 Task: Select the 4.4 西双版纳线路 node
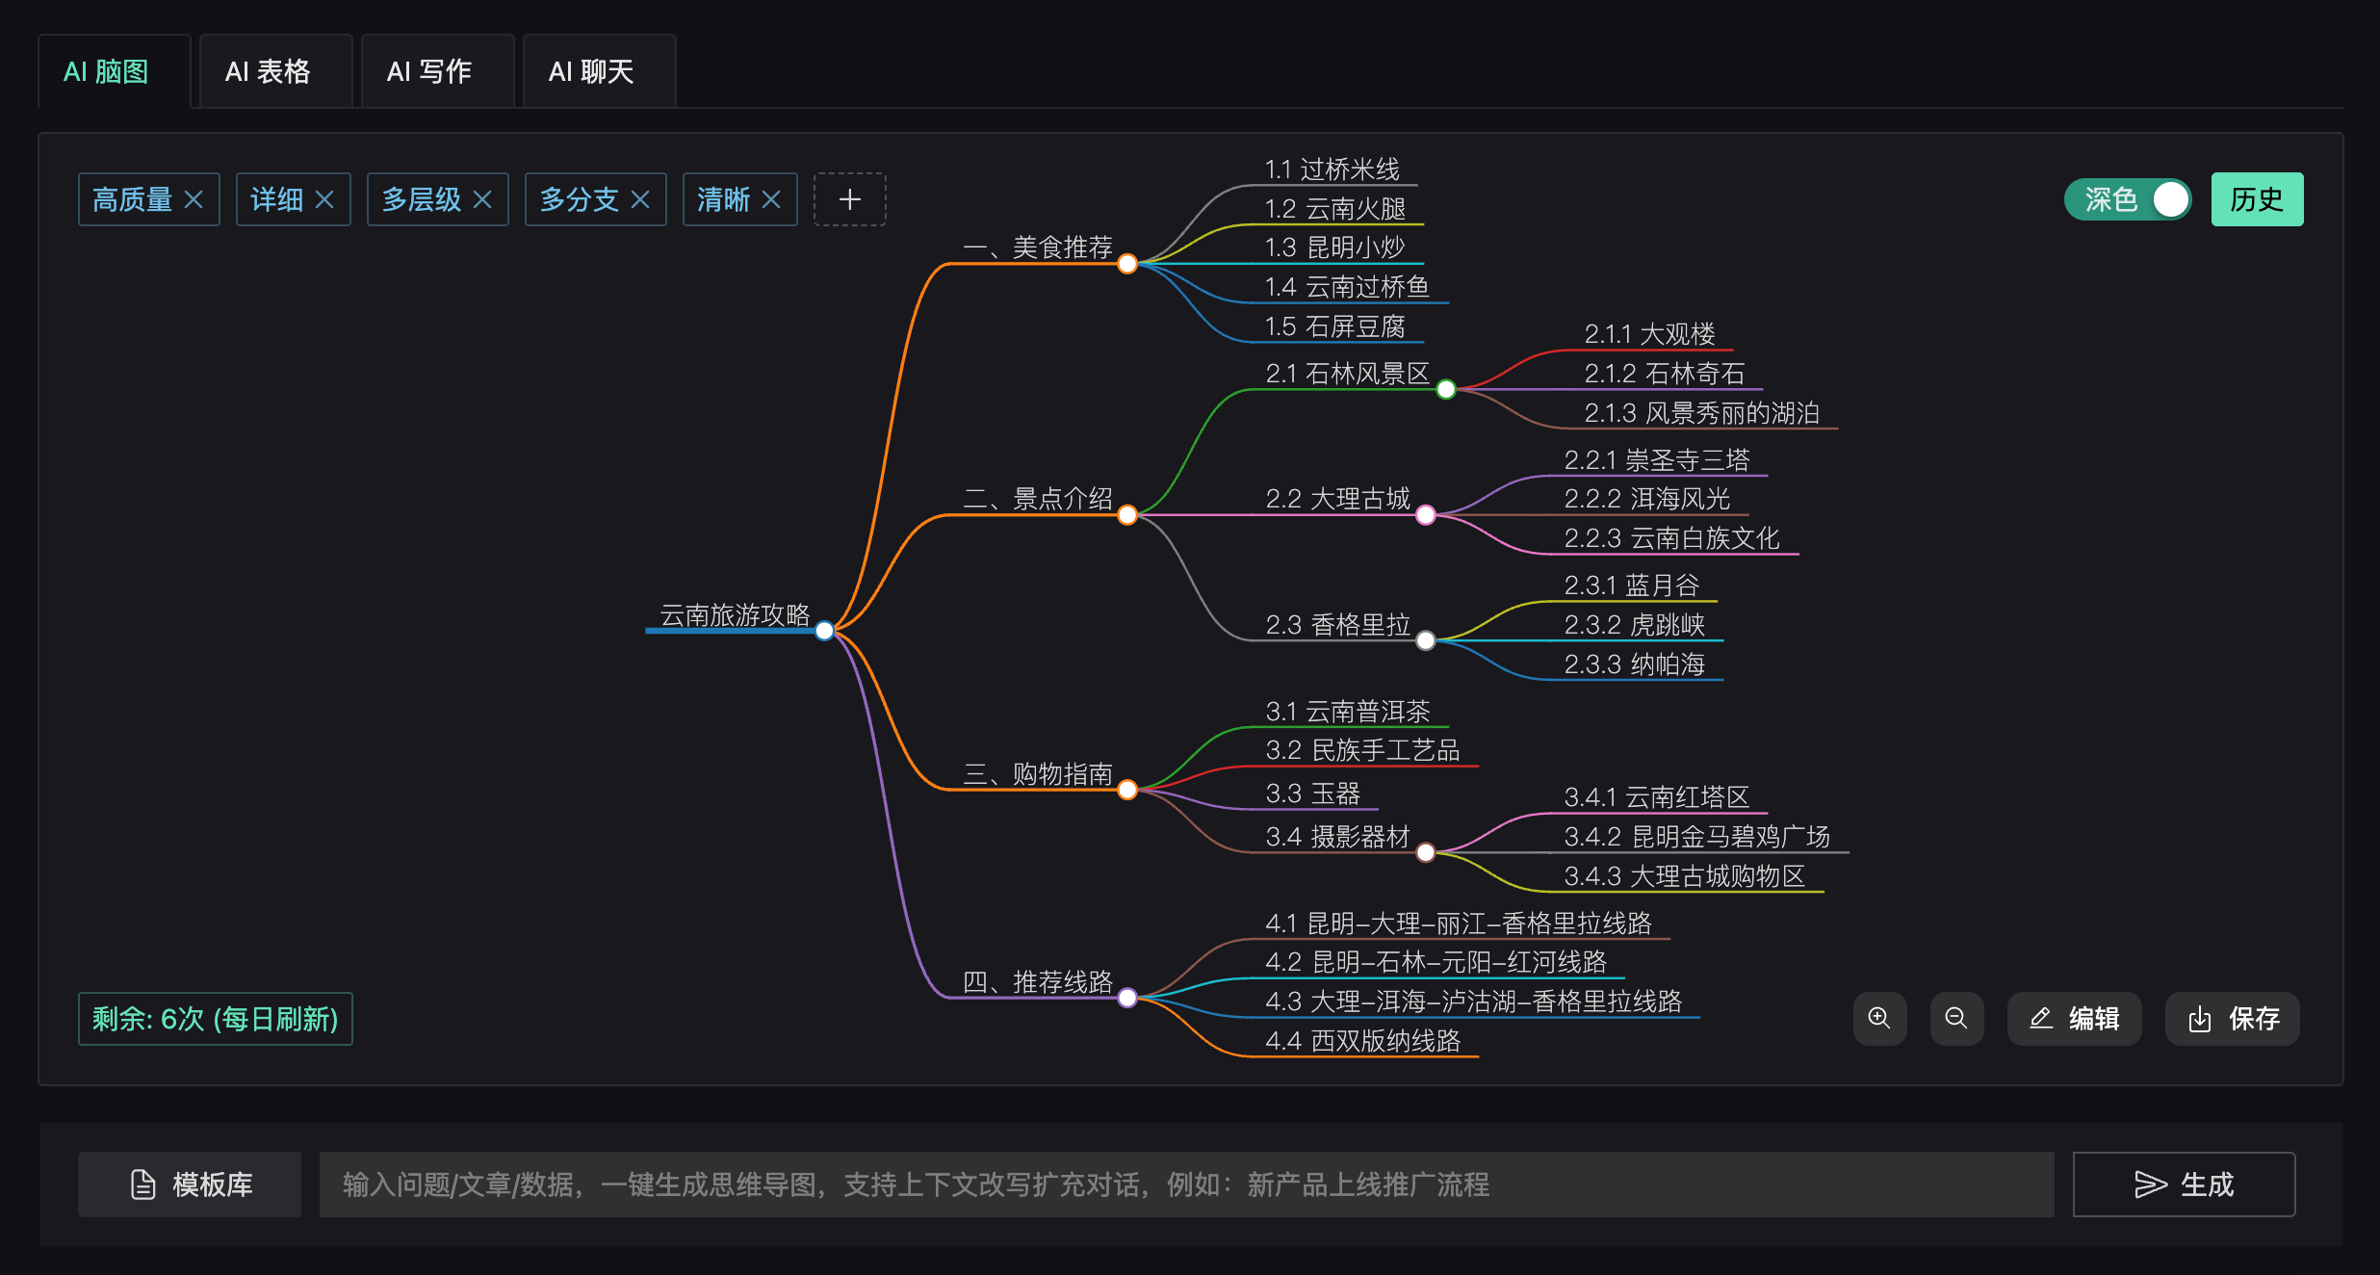coord(1363,1041)
